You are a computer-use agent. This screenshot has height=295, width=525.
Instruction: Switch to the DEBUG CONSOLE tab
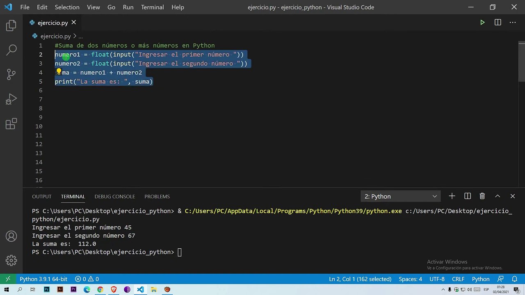coord(114,196)
